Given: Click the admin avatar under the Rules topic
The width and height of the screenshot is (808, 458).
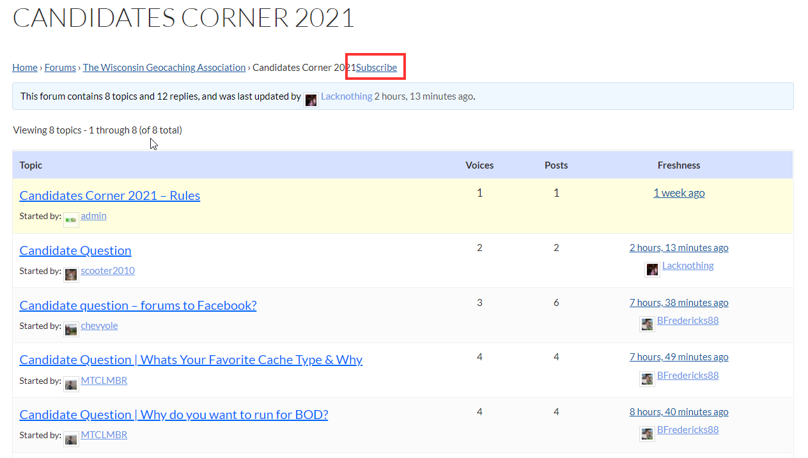Looking at the screenshot, I should (71, 220).
